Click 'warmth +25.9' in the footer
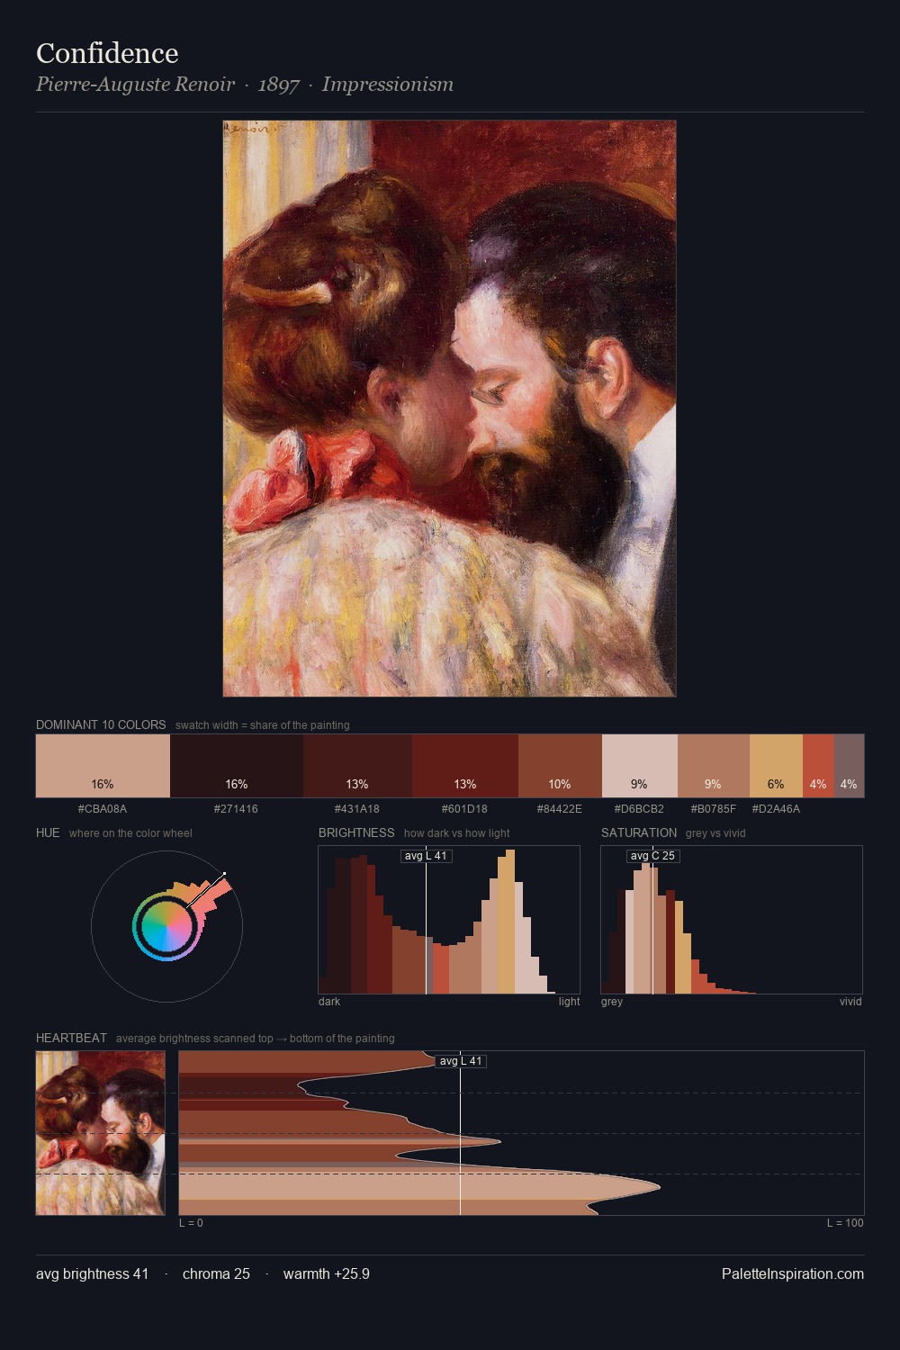This screenshot has width=900, height=1350. click(327, 1273)
